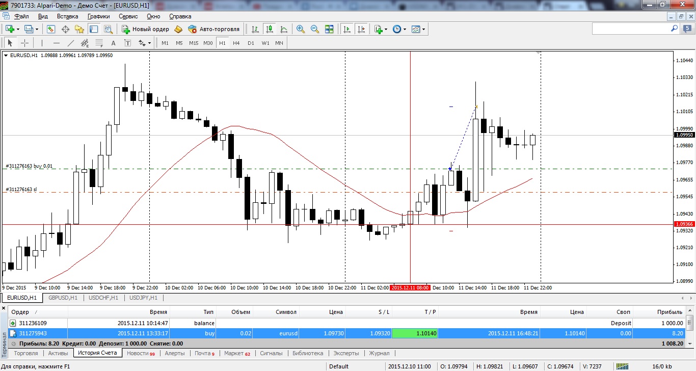Open the Сервис menu

tap(128, 16)
